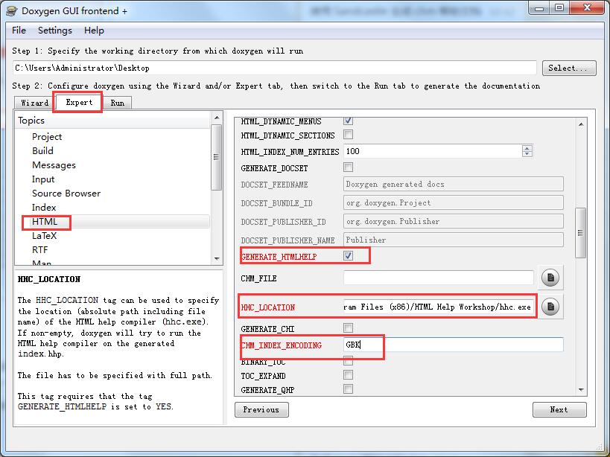Enable TOC_EXPAND checkbox
The image size is (610, 457).
click(348, 375)
